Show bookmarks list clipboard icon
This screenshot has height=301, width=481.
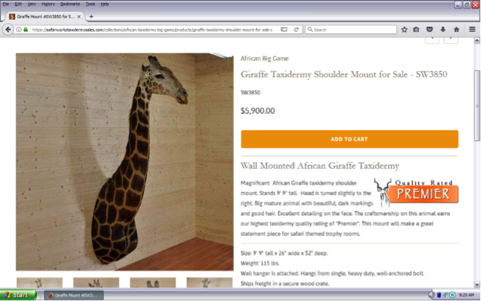point(416,30)
